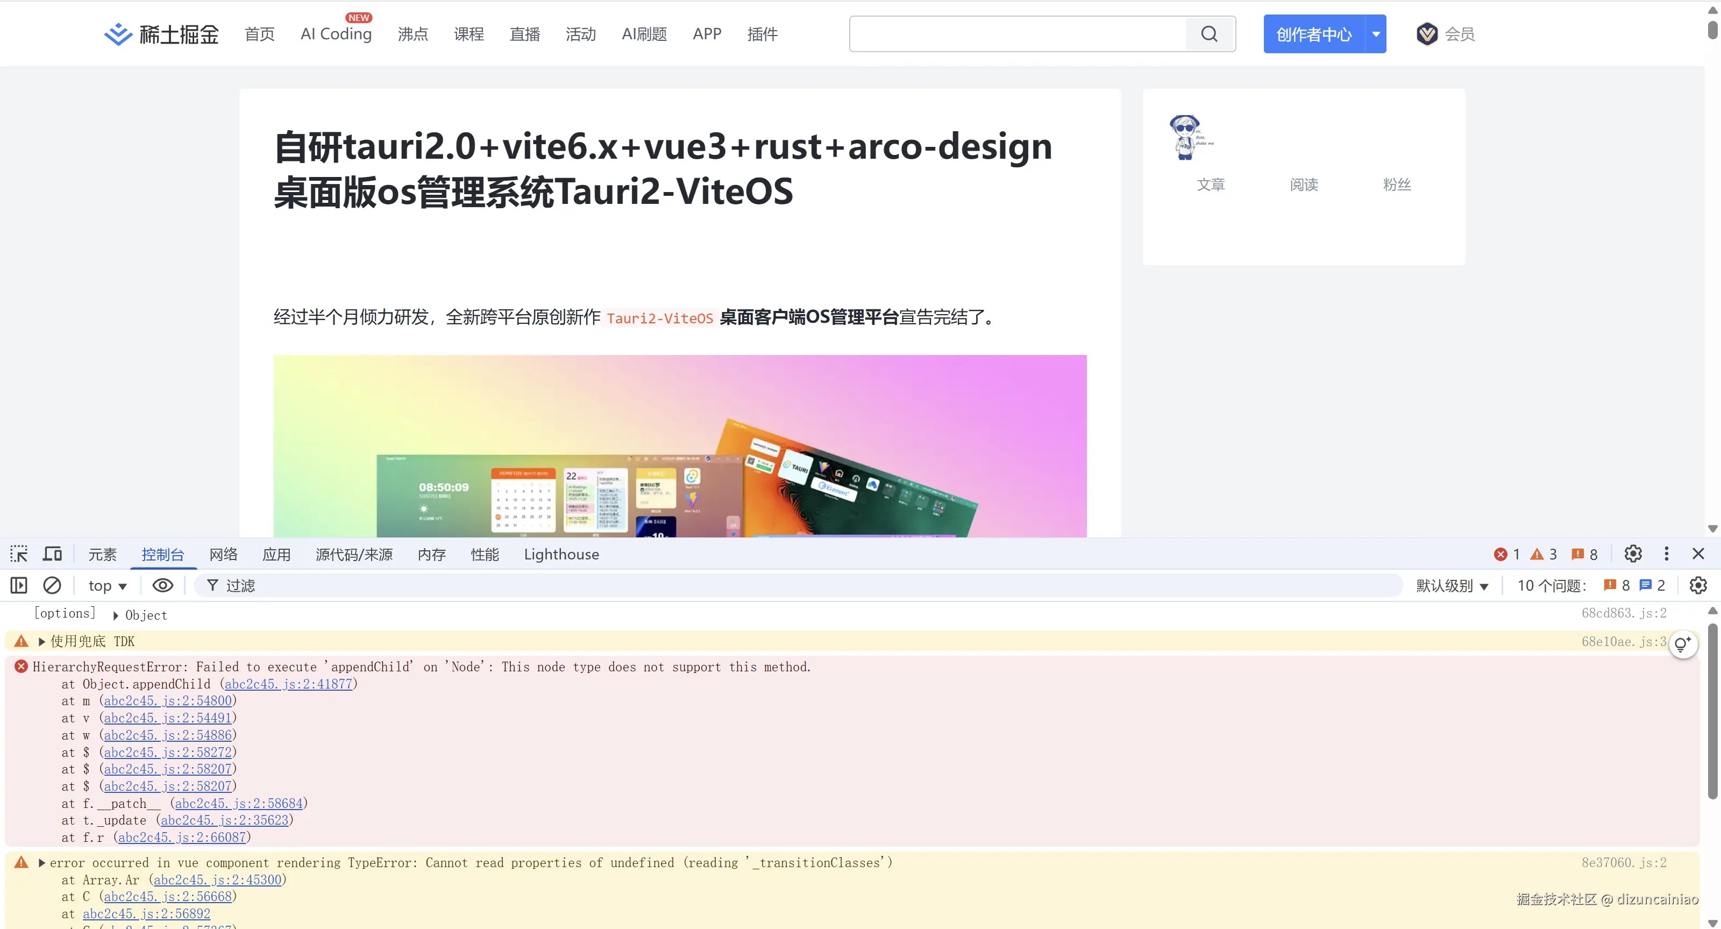
Task: Open DevTools settings gear
Action: click(1633, 554)
